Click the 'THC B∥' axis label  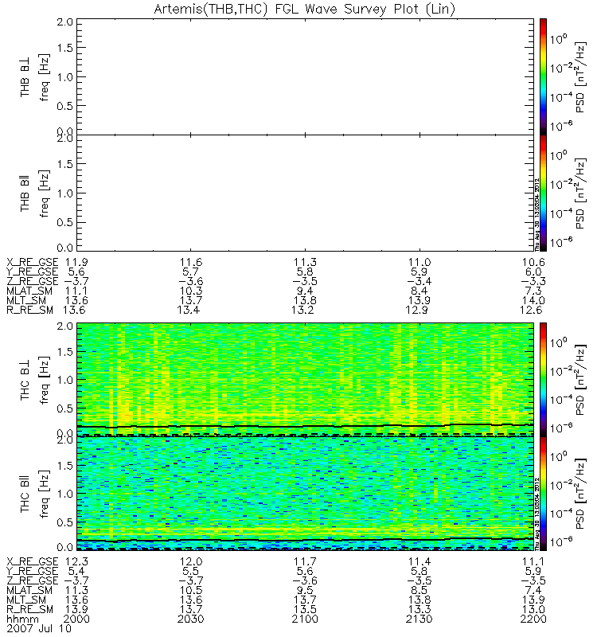[x=25, y=494]
